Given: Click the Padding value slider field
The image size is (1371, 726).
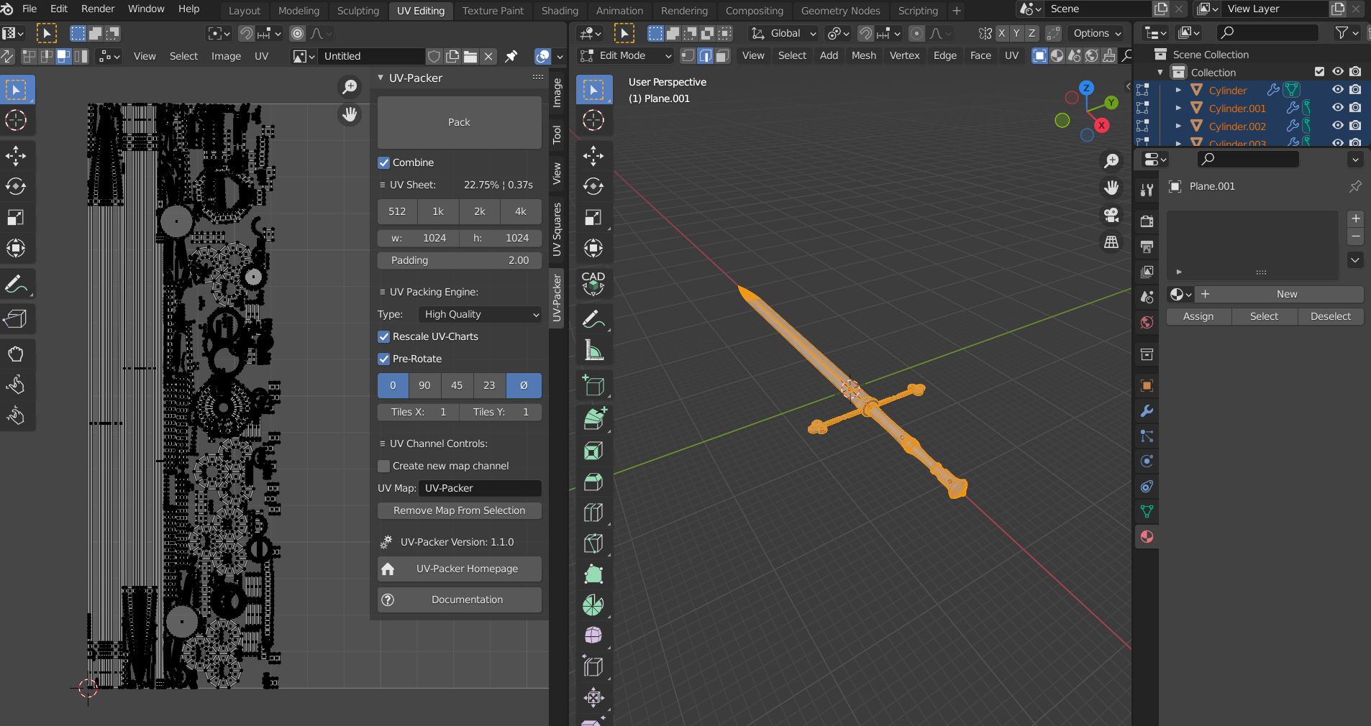Looking at the screenshot, I should (x=459, y=260).
